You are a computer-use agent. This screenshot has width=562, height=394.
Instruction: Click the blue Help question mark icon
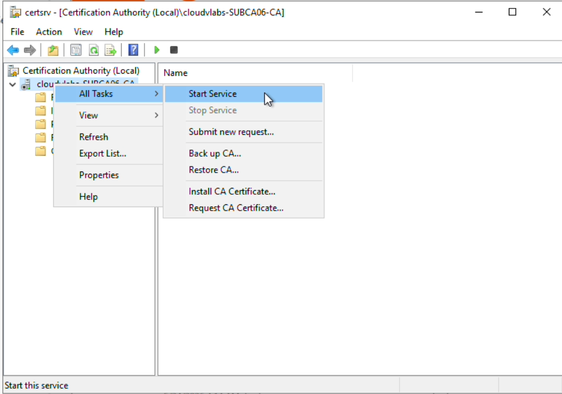pos(134,50)
